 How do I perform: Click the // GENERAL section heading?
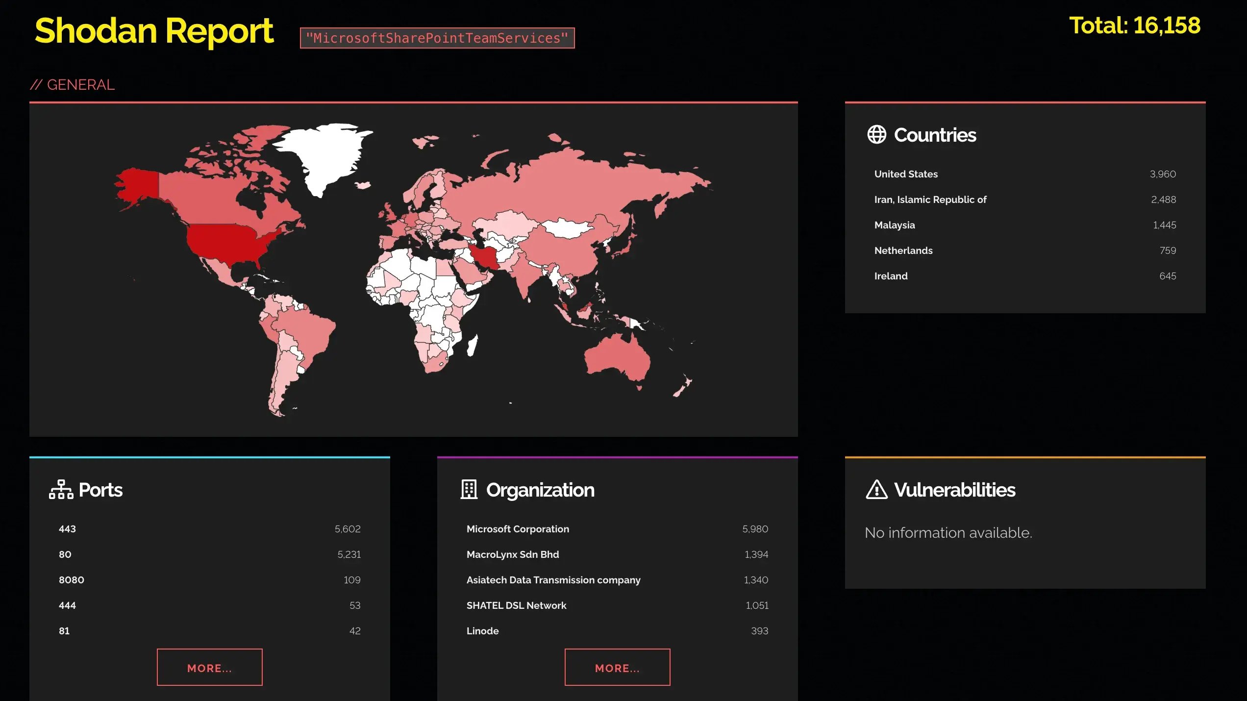tap(73, 85)
